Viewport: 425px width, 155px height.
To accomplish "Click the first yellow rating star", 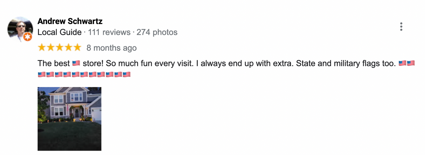I will pyautogui.click(x=42, y=47).
